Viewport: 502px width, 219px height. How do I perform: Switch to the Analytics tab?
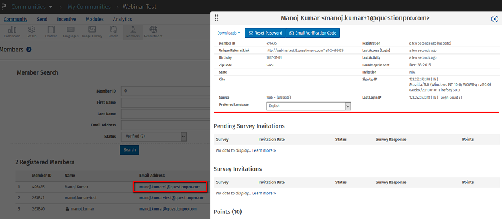[x=122, y=19]
